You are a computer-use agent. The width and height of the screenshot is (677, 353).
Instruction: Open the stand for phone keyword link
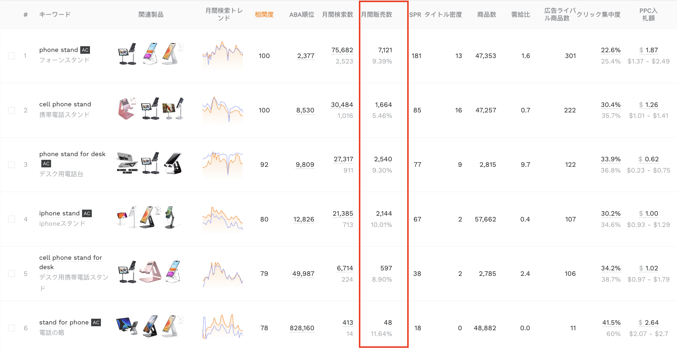pyautogui.click(x=64, y=322)
